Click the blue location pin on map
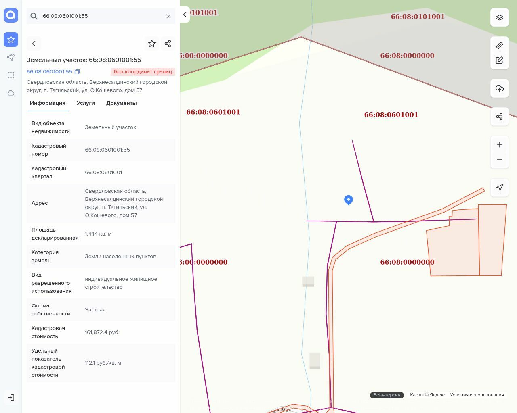The height and width of the screenshot is (413, 517). [349, 200]
